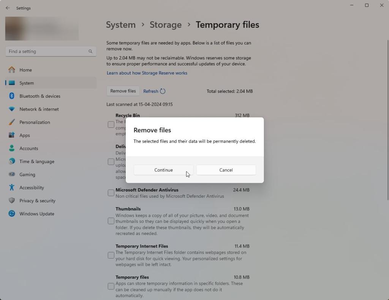Screen dimensions: 389x300
Task: Open Bluetooth & devices via its icon
Action: click(12, 96)
